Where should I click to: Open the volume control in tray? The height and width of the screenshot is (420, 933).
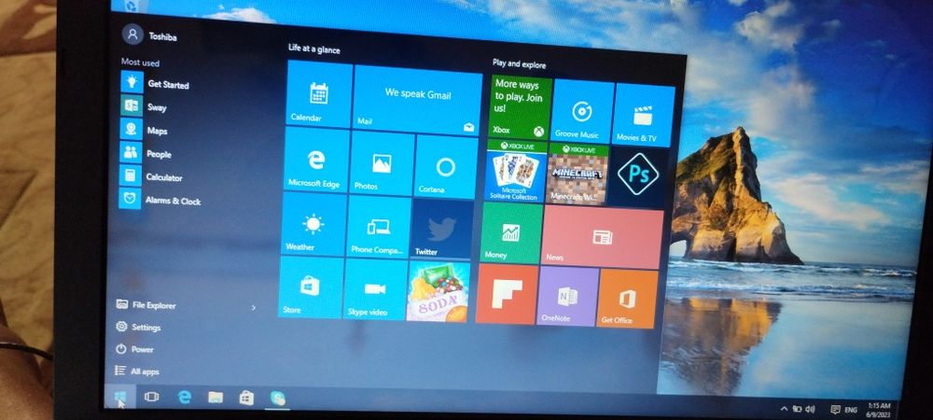(x=810, y=410)
